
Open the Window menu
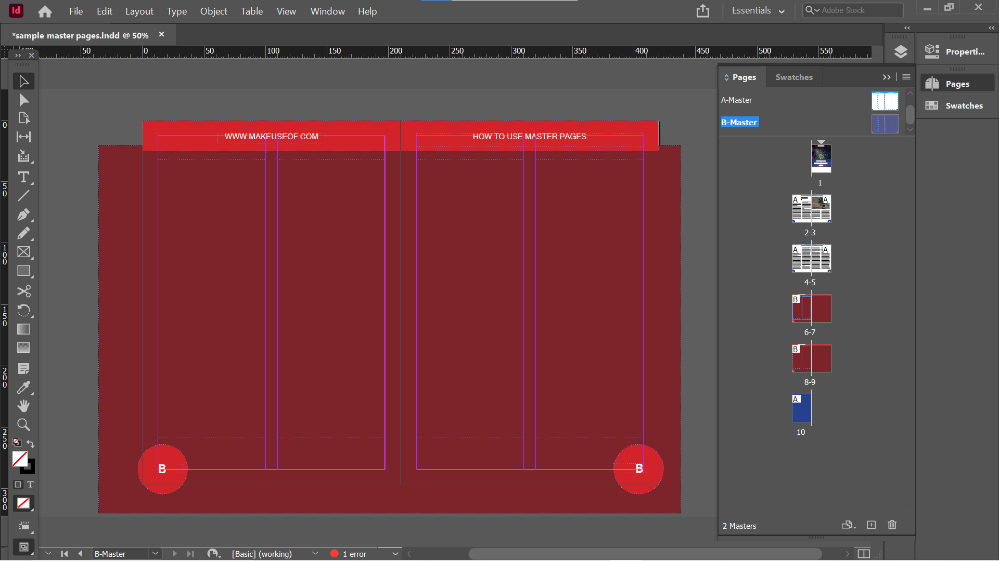[x=327, y=11]
